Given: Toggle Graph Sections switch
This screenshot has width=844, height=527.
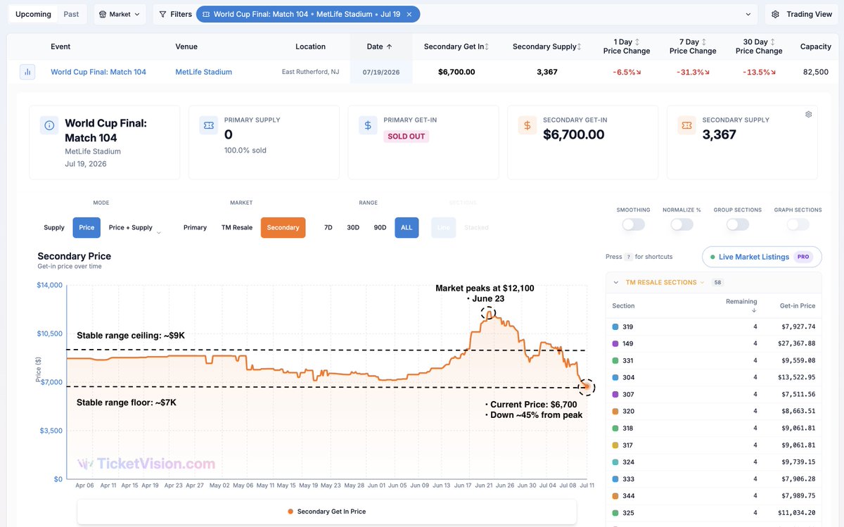Looking at the screenshot, I should coord(798,224).
